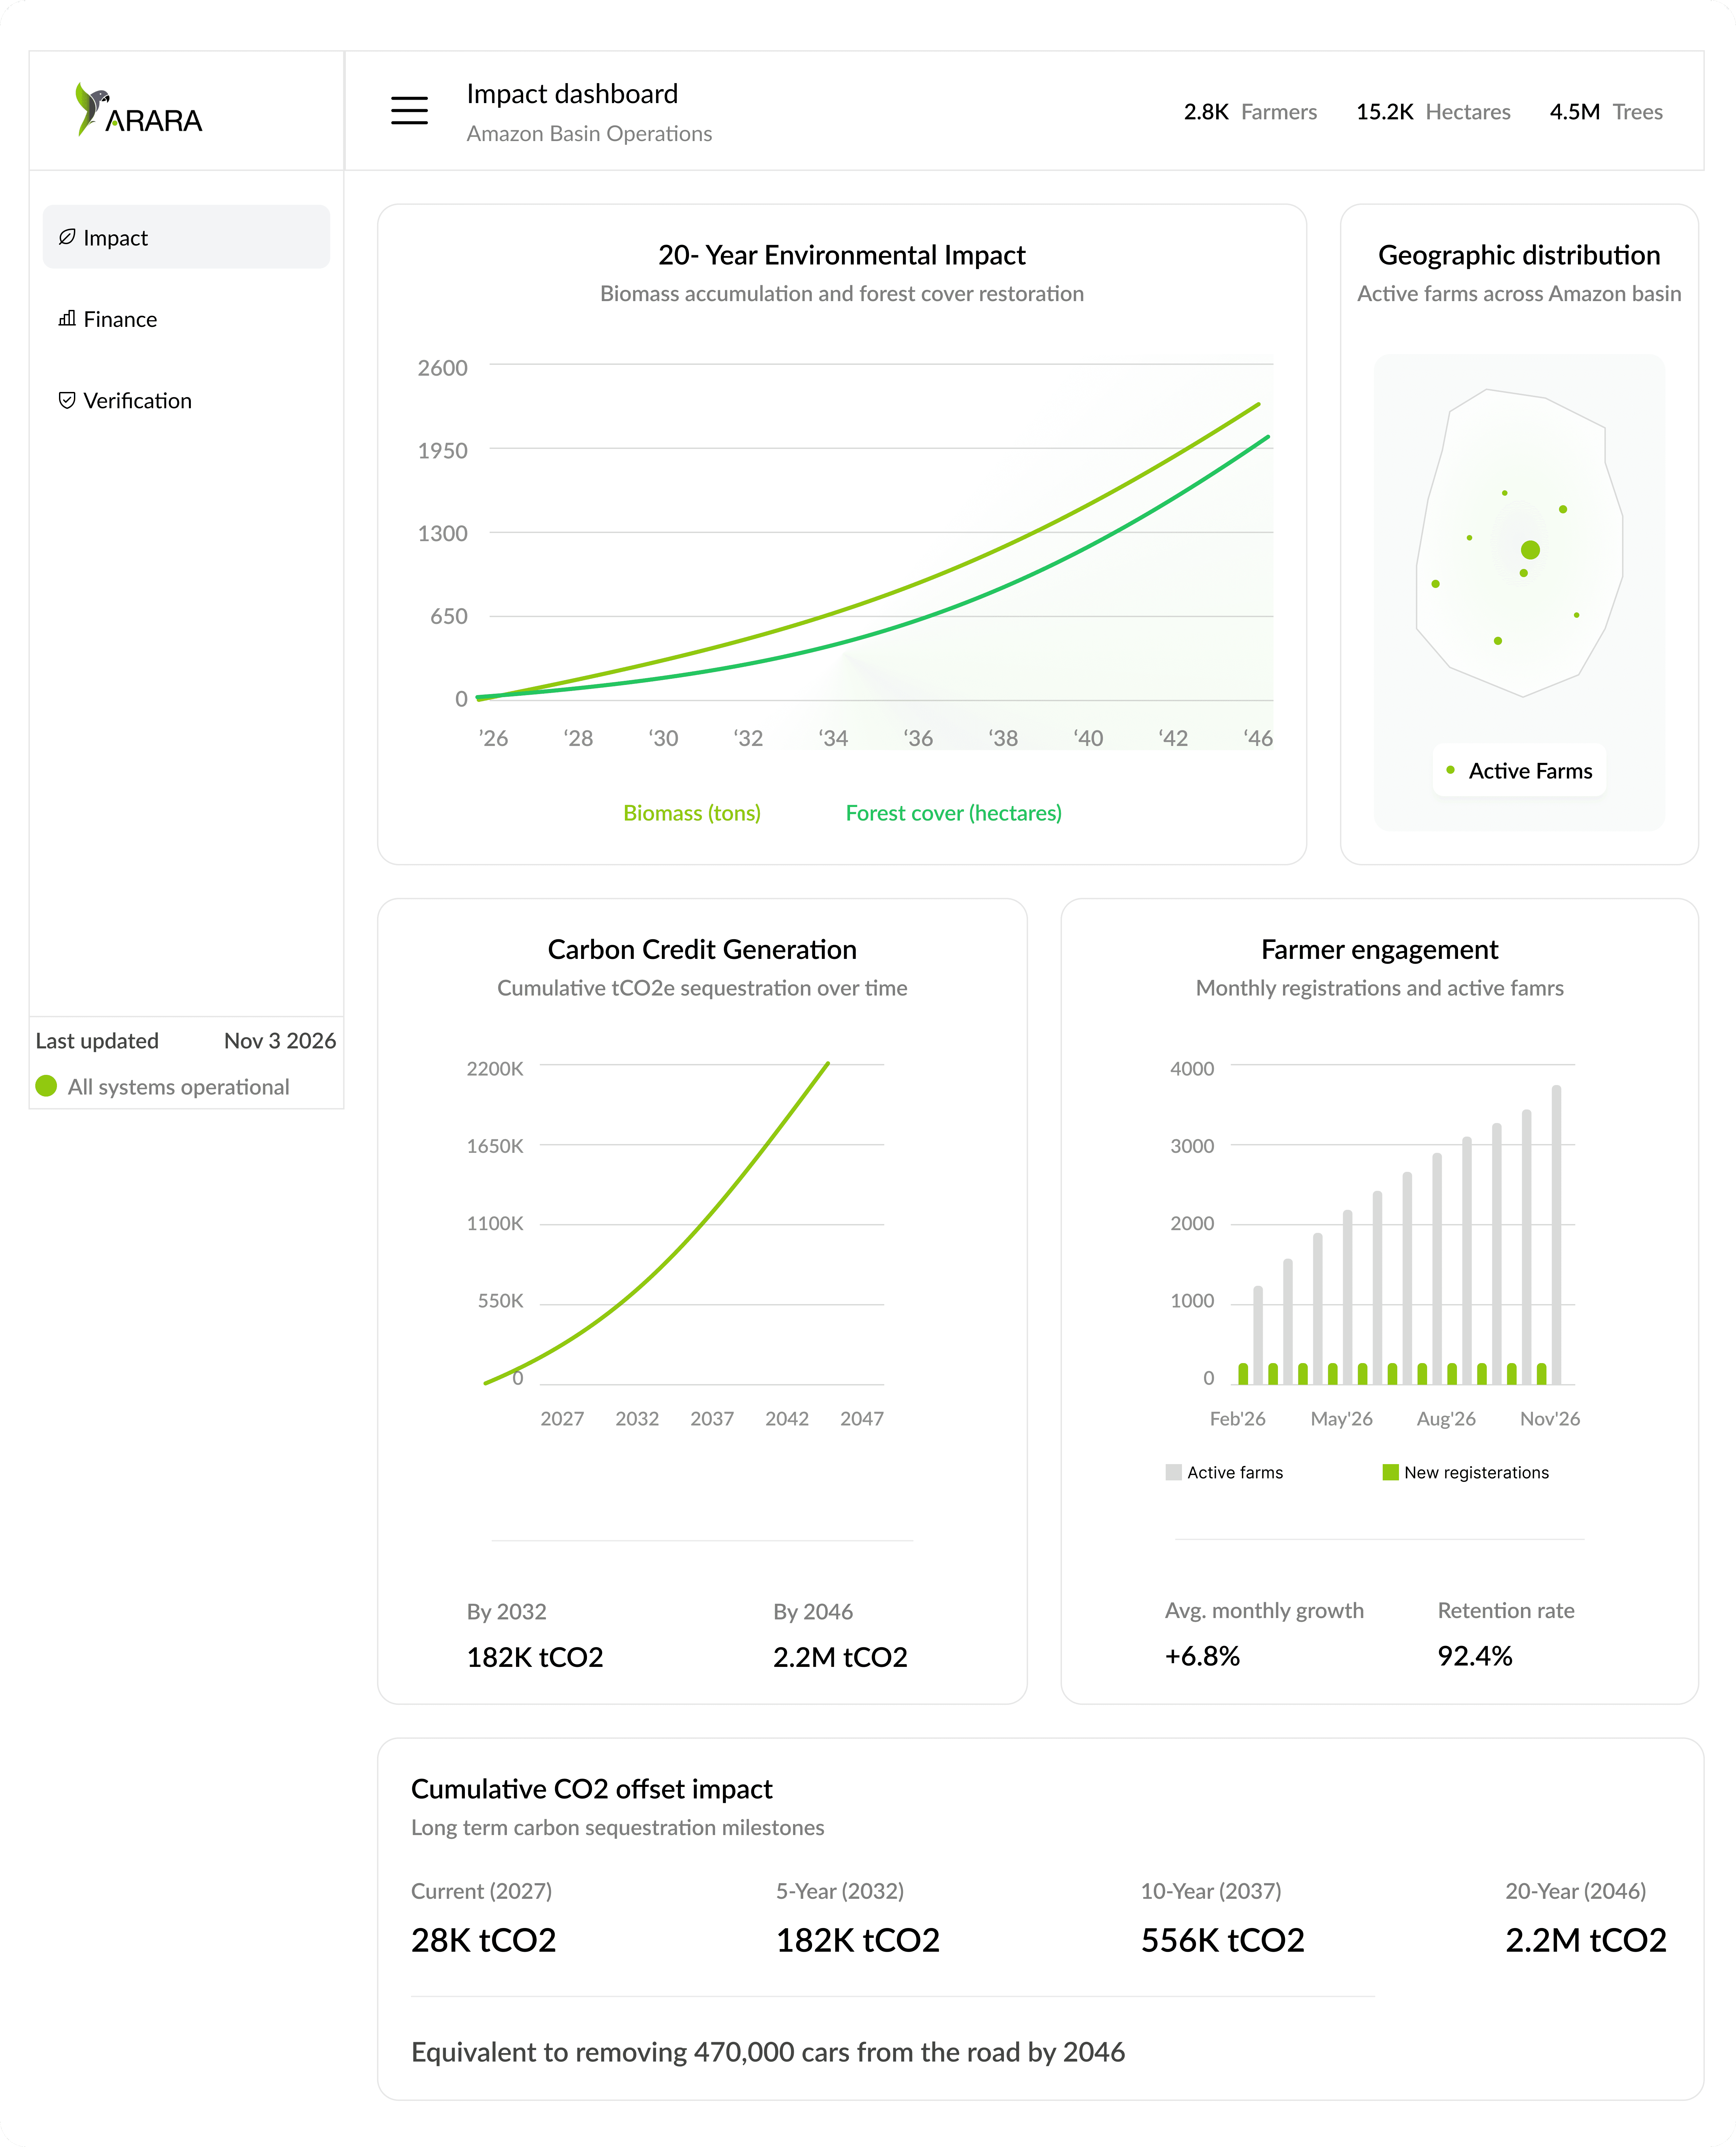Click the largest active farm dot on map
Image resolution: width=1736 pixels, height=2147 pixels.
pos(1530,550)
